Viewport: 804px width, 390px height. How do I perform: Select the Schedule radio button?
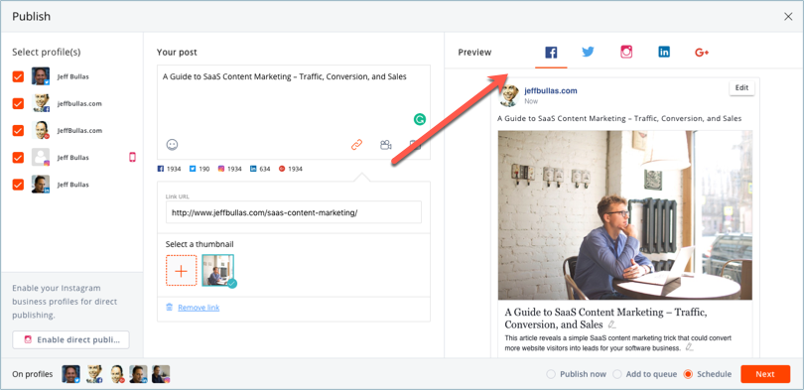[689, 374]
